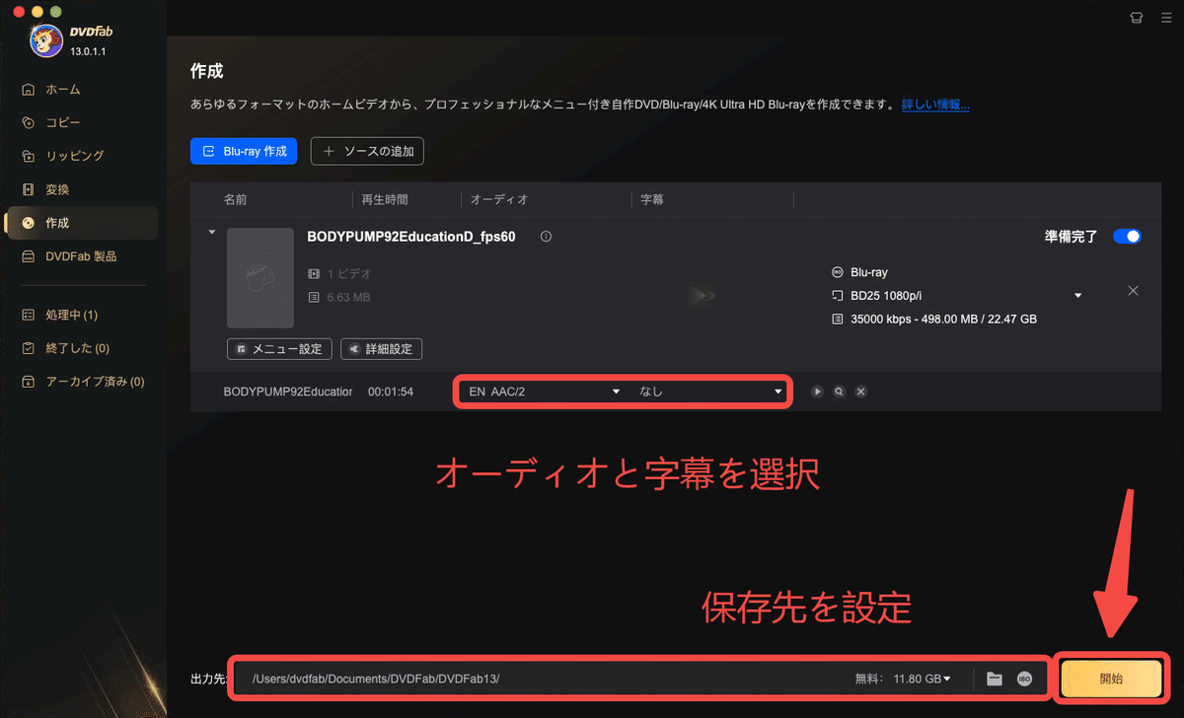This screenshot has width=1184, height=718.
Task: Play preview of the BODYPUMP92Education track
Action: pyautogui.click(x=817, y=392)
